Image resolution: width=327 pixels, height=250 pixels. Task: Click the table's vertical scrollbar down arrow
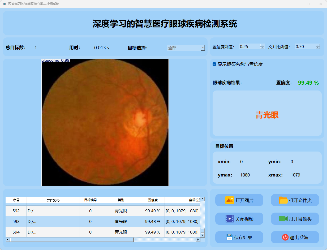pos(203,235)
